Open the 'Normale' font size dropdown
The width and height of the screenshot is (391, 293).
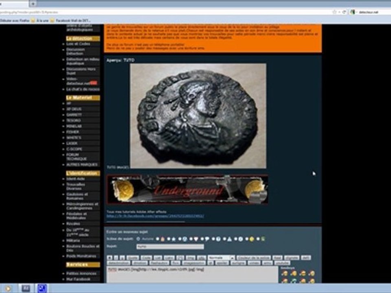(222, 258)
